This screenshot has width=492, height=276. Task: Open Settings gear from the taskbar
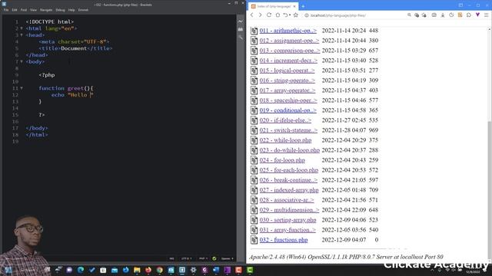[x=193, y=270]
